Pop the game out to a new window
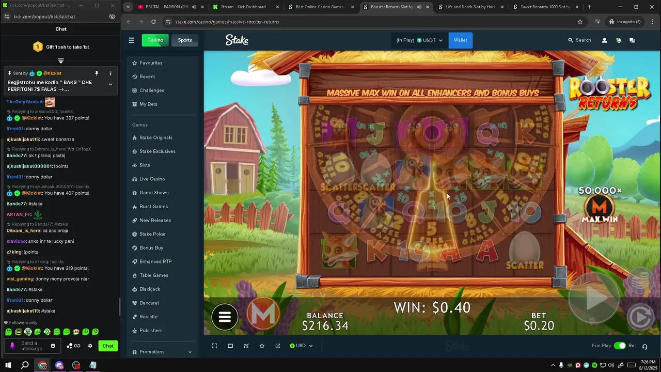 click(278, 346)
